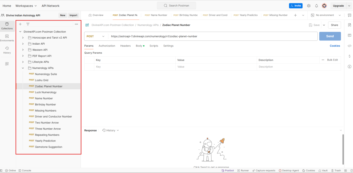Click the Share button
353x173 pixels.
335,25
